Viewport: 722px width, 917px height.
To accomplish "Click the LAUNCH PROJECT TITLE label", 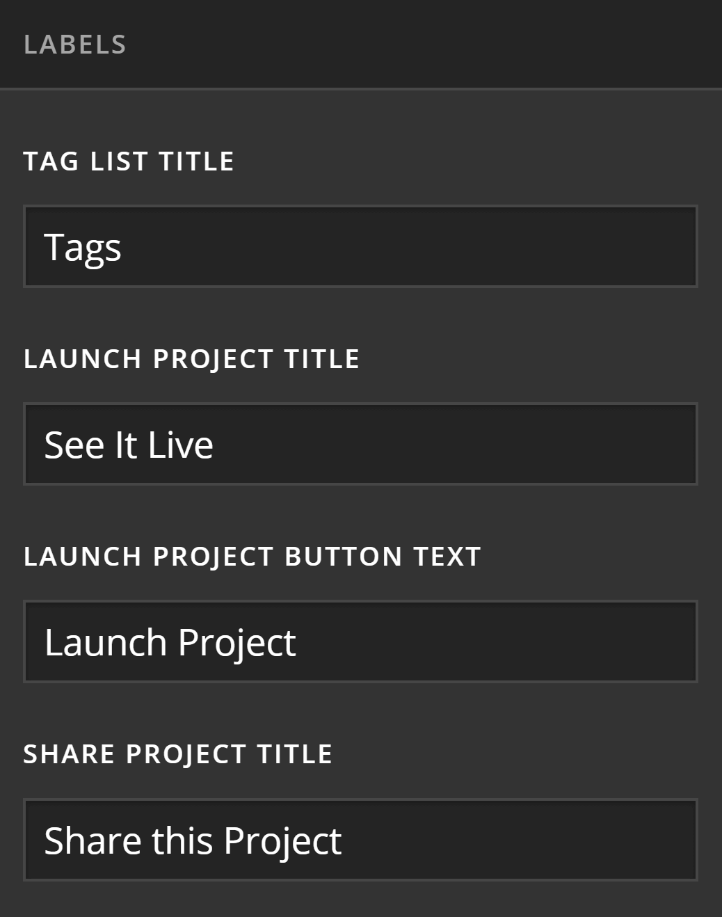I will 191,359.
